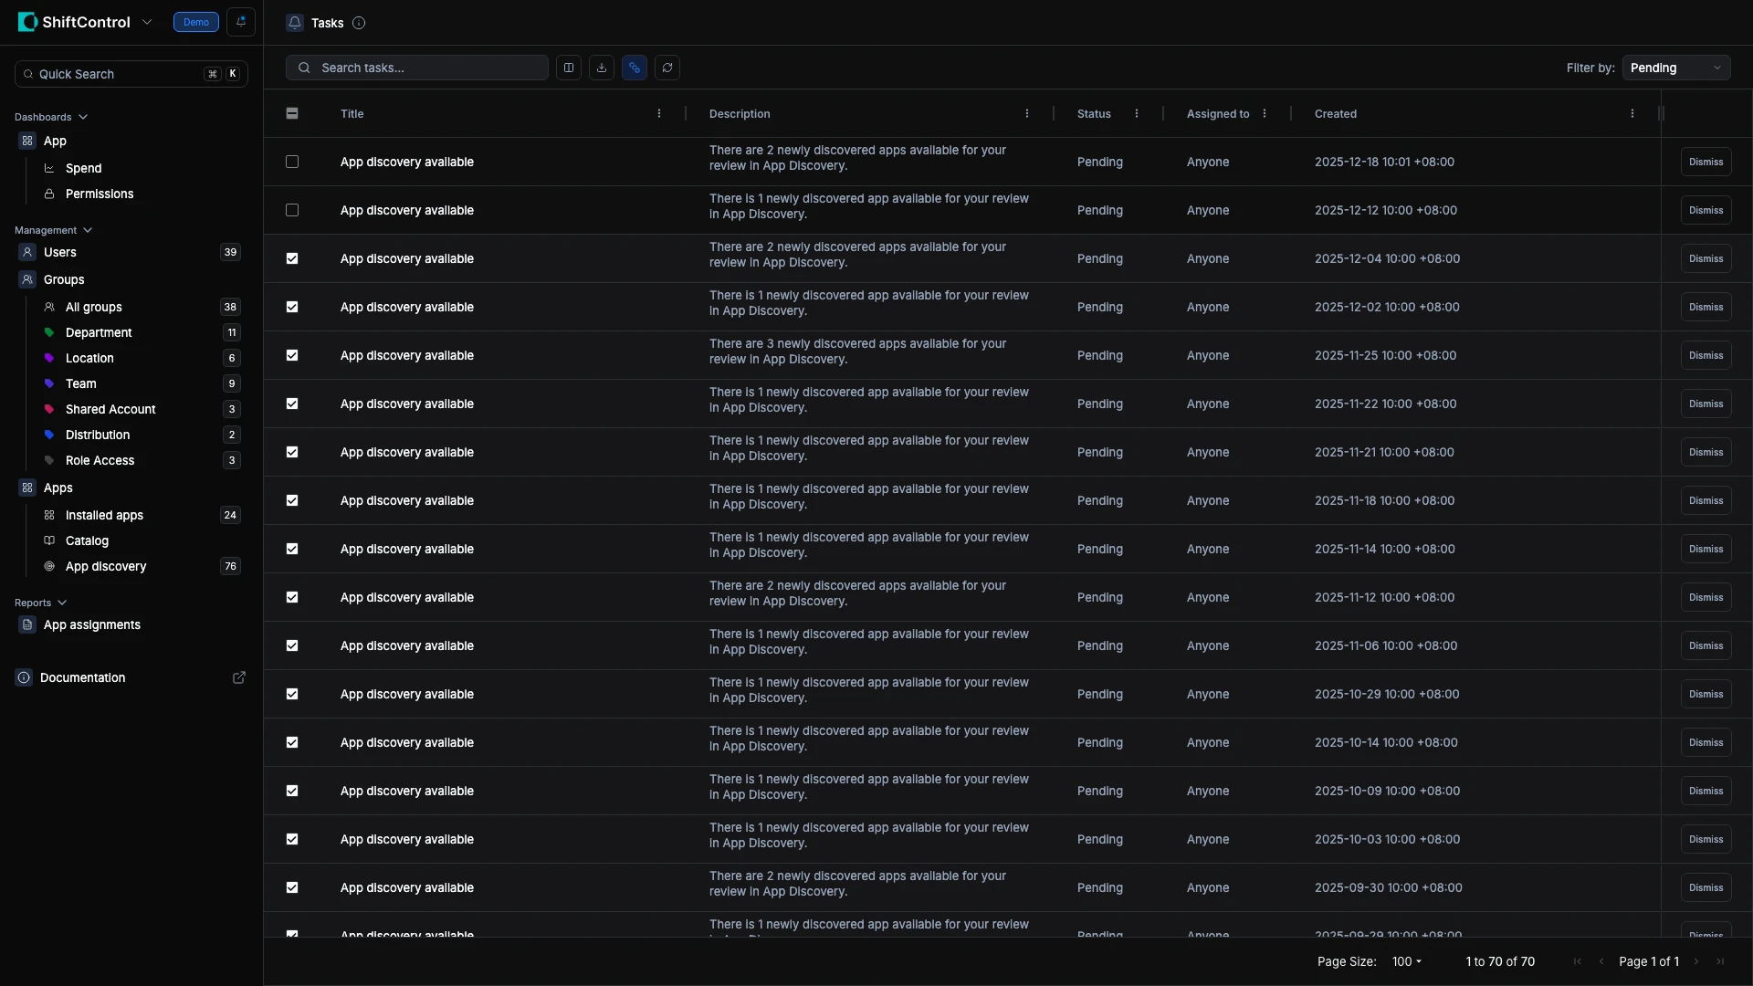
Task: Click the blue link icon in toolbar
Action: click(635, 68)
